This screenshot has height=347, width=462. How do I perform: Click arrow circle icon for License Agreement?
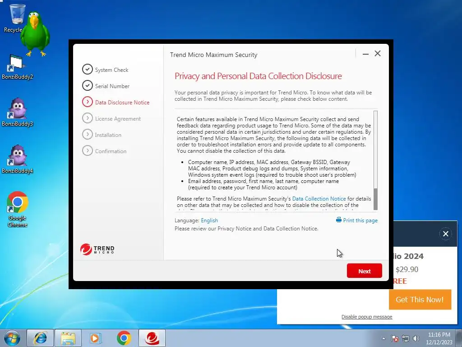(87, 118)
